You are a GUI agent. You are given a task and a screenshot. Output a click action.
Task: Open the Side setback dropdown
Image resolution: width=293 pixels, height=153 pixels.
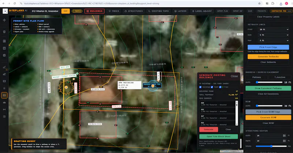coord(274,35)
